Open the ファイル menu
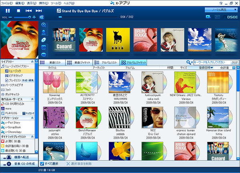Screen dimensions: 240x173 7,2
